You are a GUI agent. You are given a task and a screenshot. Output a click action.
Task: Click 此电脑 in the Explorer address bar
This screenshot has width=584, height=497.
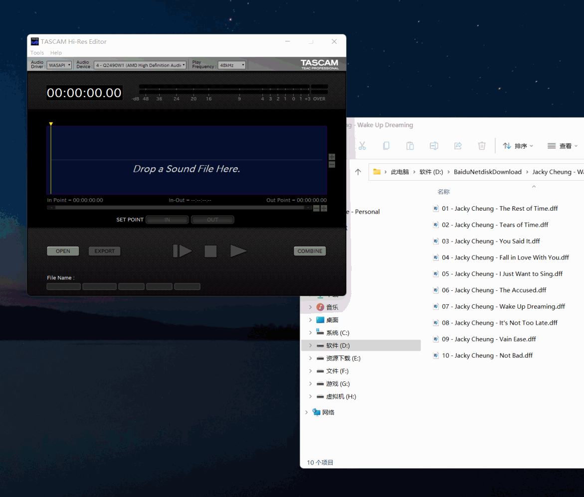click(399, 172)
